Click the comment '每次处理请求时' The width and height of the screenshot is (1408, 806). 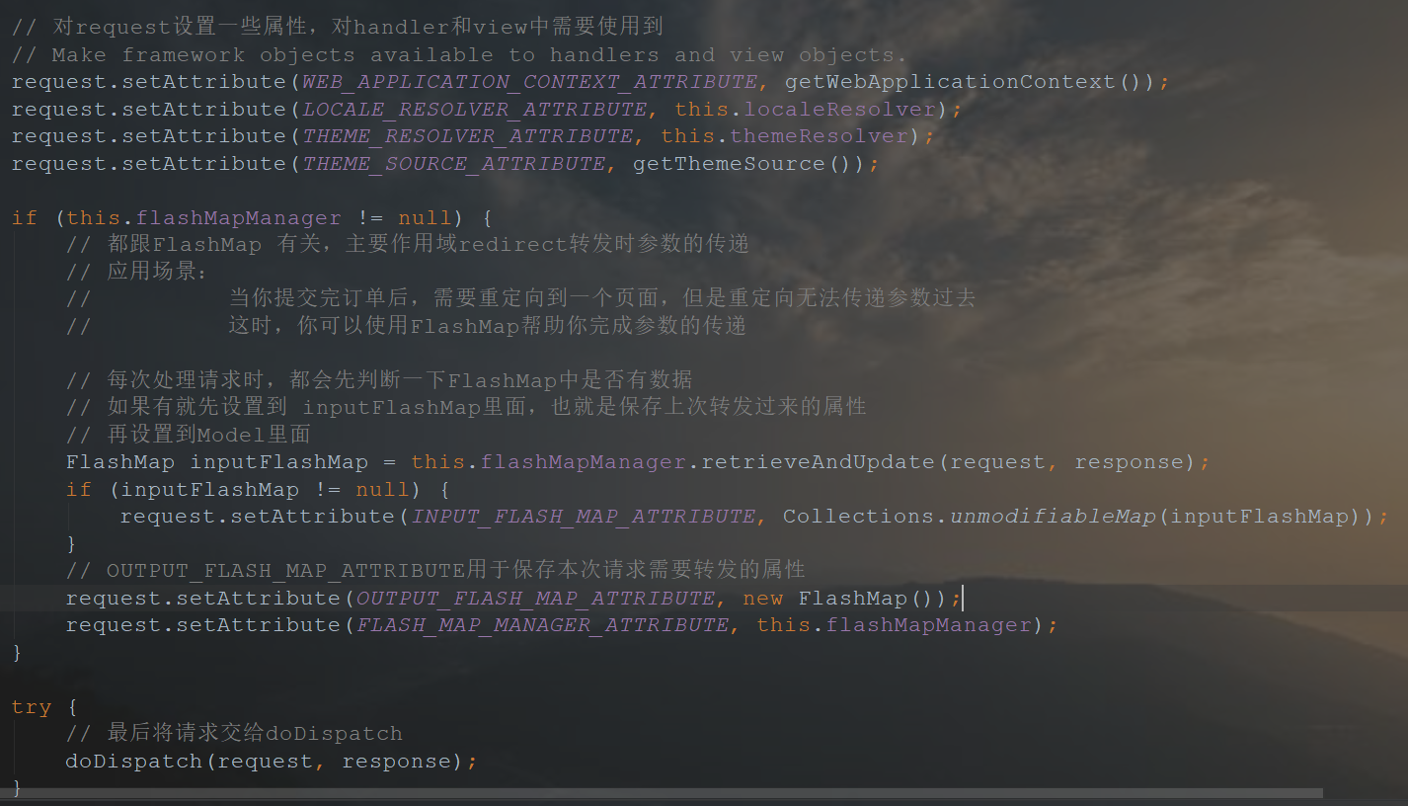pos(379,380)
